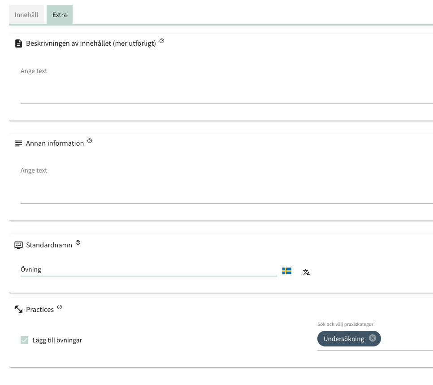Click the help icon for "Beskrivningen av innehållet"
Viewport: 433px width, 385px height.
162,40
